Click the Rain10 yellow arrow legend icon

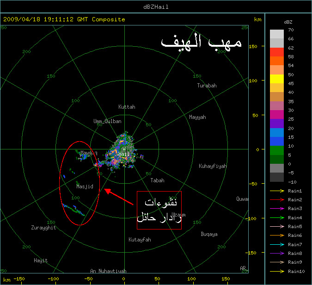click(277, 271)
